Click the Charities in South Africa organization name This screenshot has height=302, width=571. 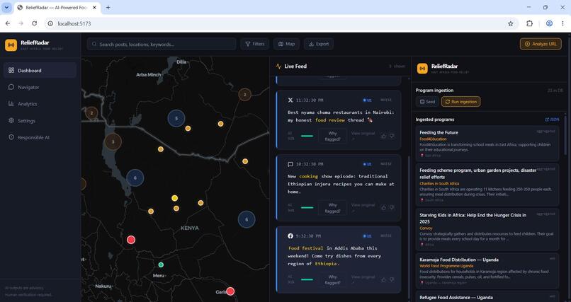pyautogui.click(x=439, y=183)
